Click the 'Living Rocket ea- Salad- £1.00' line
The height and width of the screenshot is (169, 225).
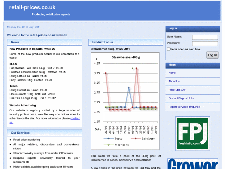(28, 90)
